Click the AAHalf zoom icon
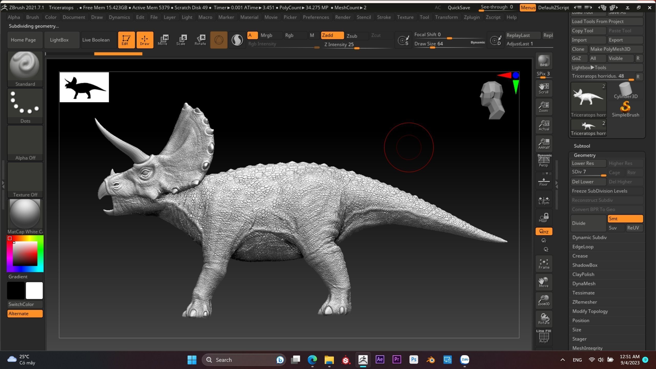This screenshot has height=369, width=656. click(544, 143)
